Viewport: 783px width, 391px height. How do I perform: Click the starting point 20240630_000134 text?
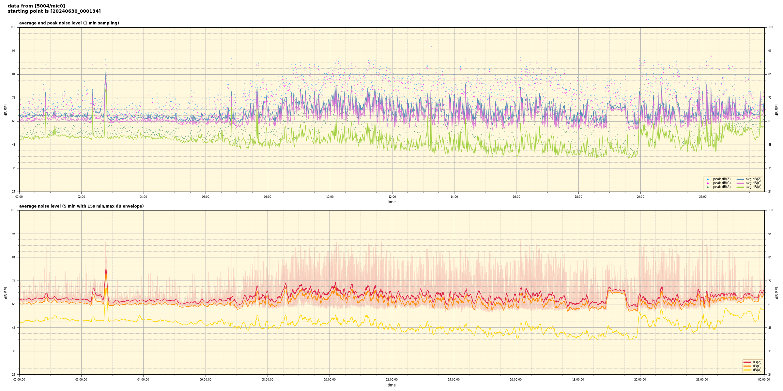54,11
